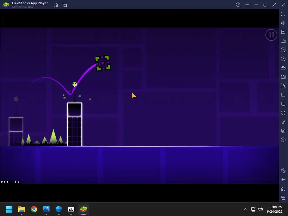Click the BlueStacks logo in title bar
The image size is (288, 216).
(x=6, y=5)
